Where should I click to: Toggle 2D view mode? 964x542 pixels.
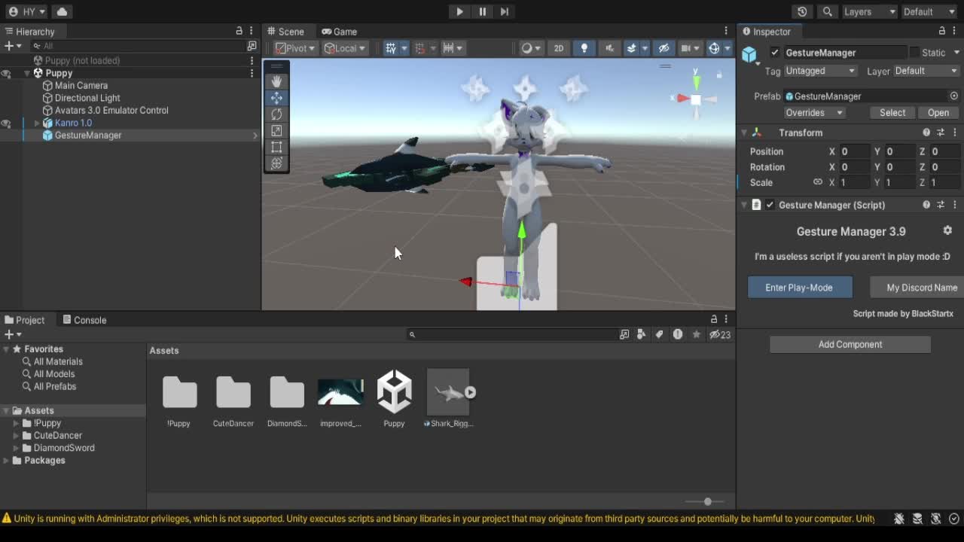click(x=559, y=48)
